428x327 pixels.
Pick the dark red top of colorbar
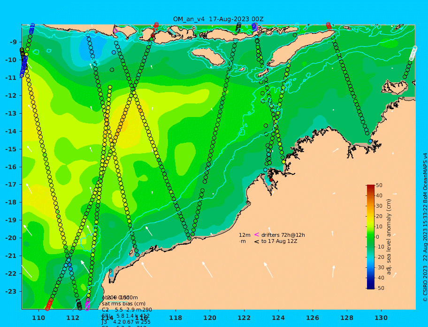coord(370,187)
